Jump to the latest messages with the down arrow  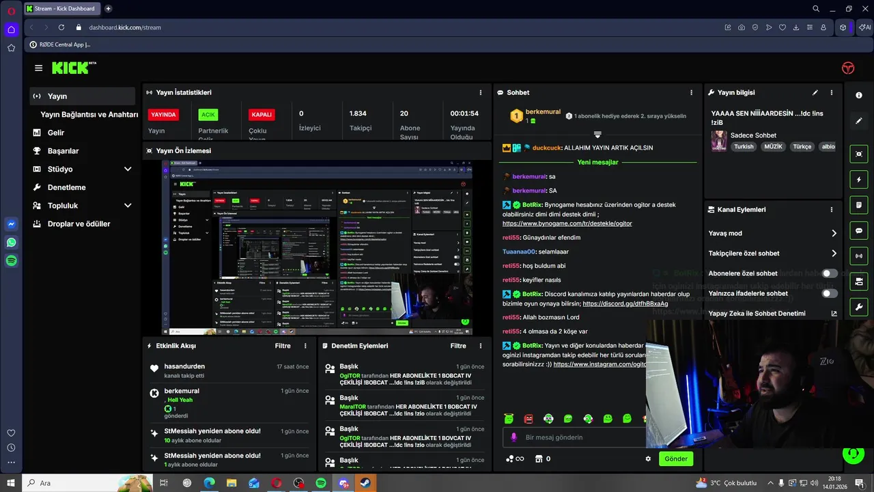[x=597, y=135]
